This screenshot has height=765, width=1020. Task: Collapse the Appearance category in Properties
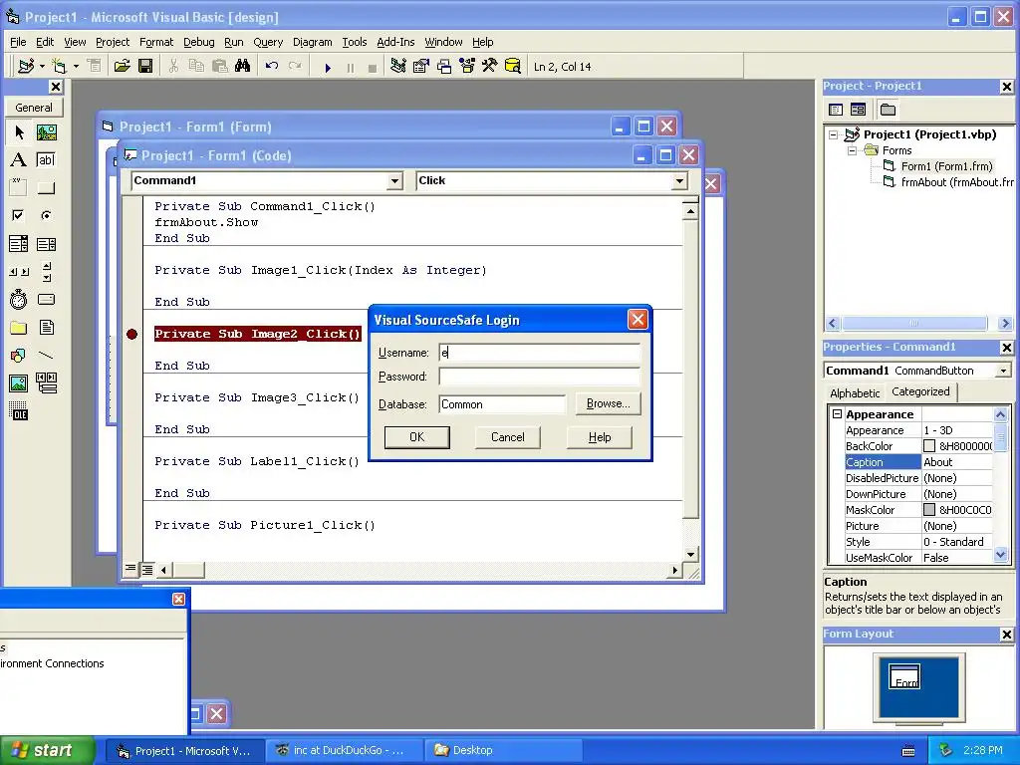tap(837, 414)
